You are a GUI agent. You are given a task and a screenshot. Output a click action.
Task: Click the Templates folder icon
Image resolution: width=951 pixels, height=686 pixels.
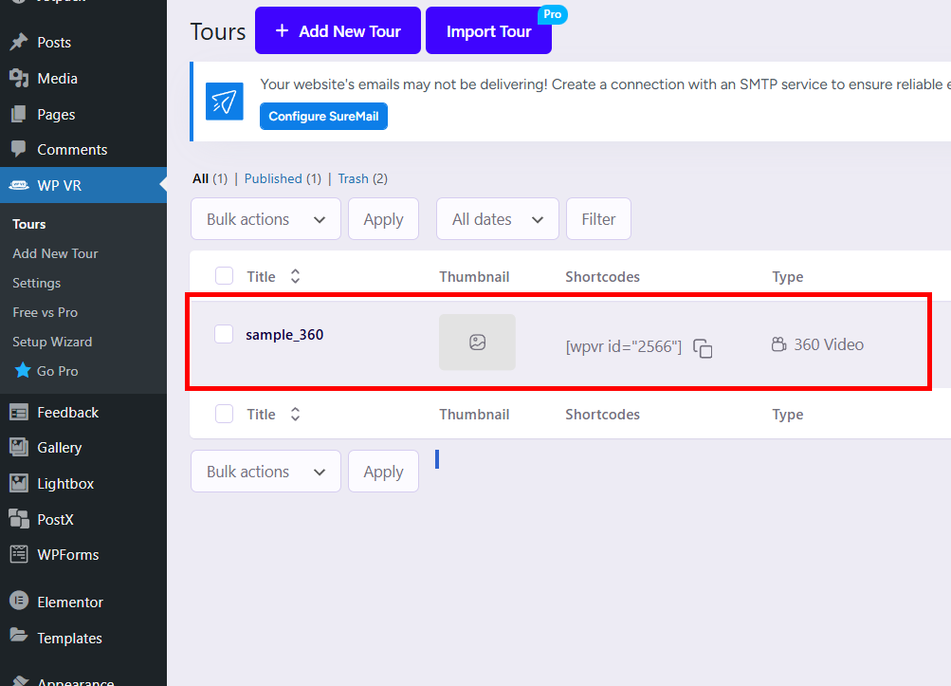click(19, 636)
